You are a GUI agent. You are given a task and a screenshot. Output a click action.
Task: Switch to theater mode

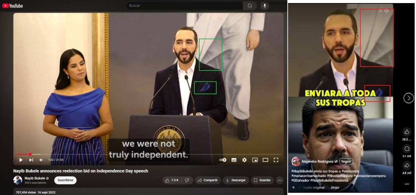click(x=265, y=160)
